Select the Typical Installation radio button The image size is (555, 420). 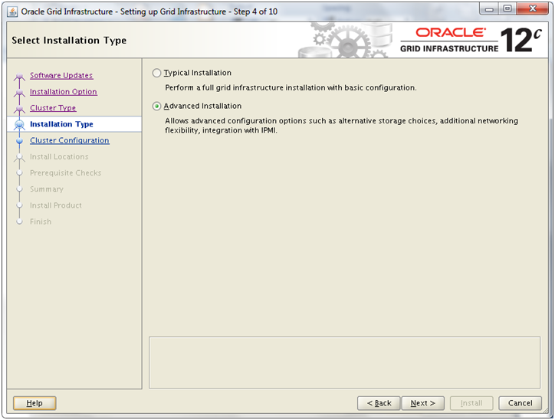pyautogui.click(x=156, y=73)
